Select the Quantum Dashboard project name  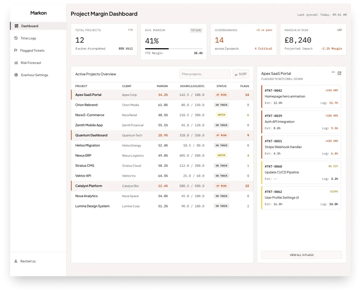[x=91, y=135]
